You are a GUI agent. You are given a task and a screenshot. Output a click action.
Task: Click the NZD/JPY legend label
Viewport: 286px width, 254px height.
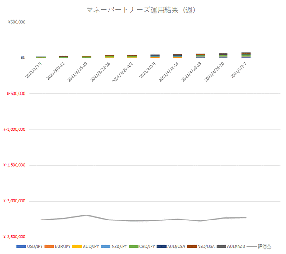pyautogui.click(x=119, y=247)
